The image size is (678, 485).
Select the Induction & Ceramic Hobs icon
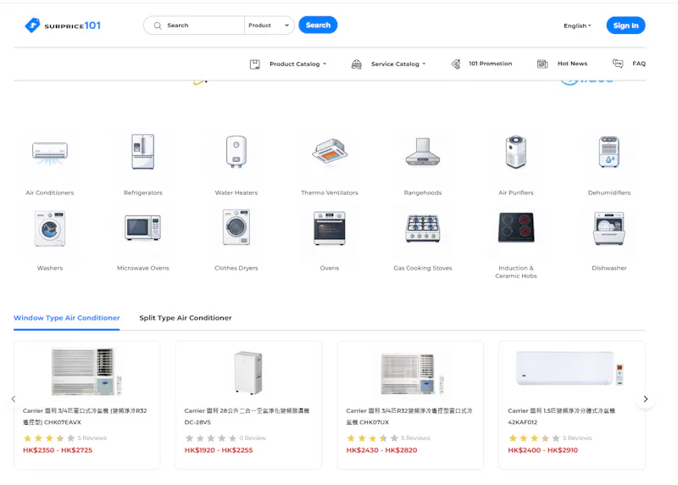click(x=516, y=227)
